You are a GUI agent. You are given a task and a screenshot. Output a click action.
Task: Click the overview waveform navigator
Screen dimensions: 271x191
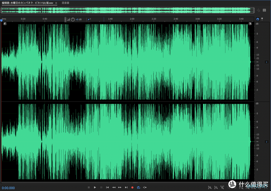(127, 10)
